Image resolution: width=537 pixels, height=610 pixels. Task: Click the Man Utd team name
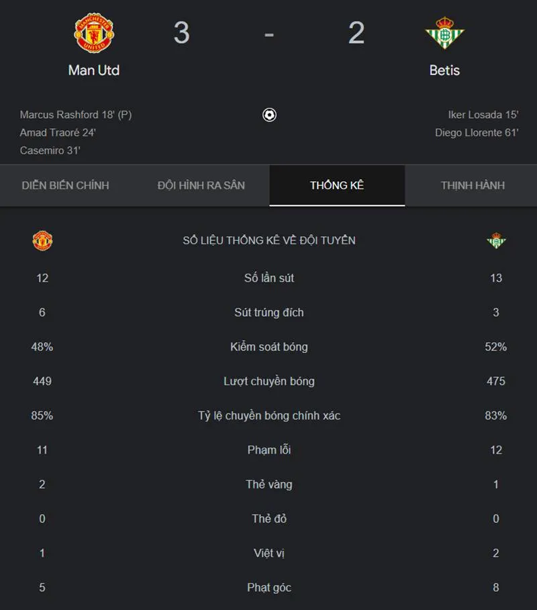(94, 70)
